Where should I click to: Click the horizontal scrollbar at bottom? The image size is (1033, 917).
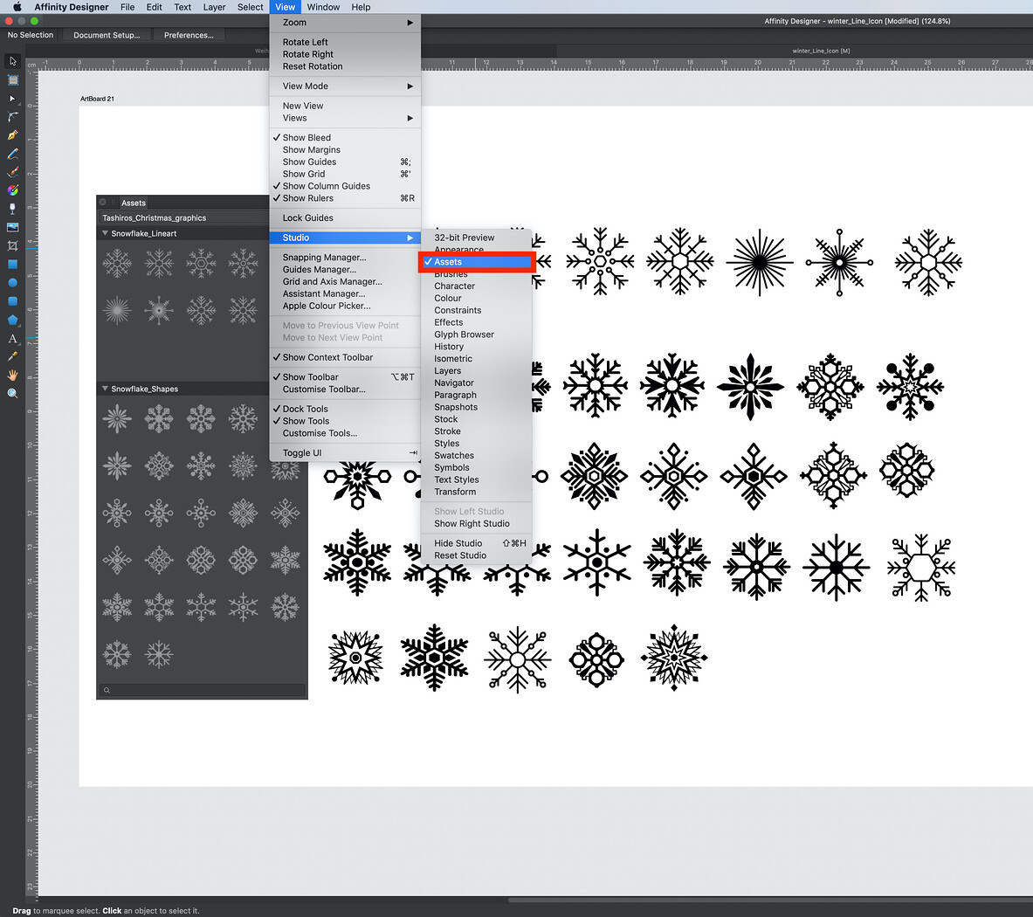coord(769,900)
